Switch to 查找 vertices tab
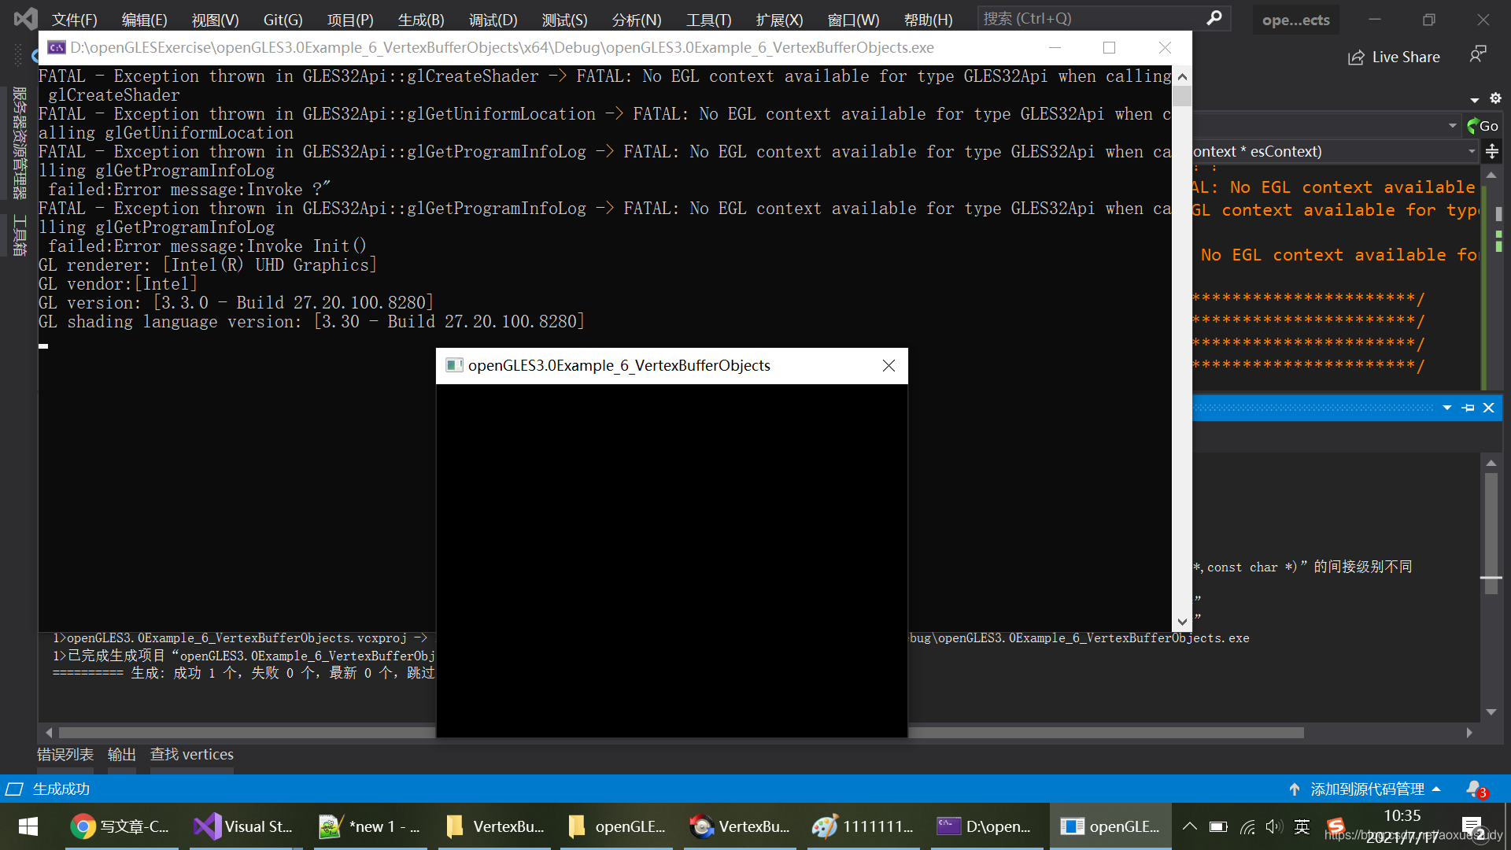This screenshot has height=850, width=1511. point(191,754)
